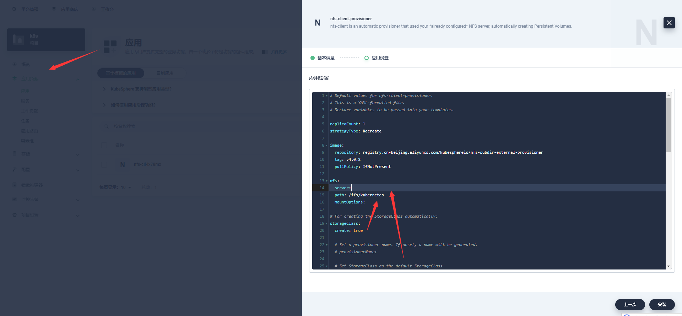The height and width of the screenshot is (316, 682).
Task: Collapse the 应用负载 sidebar chevron
Action: coord(78,79)
